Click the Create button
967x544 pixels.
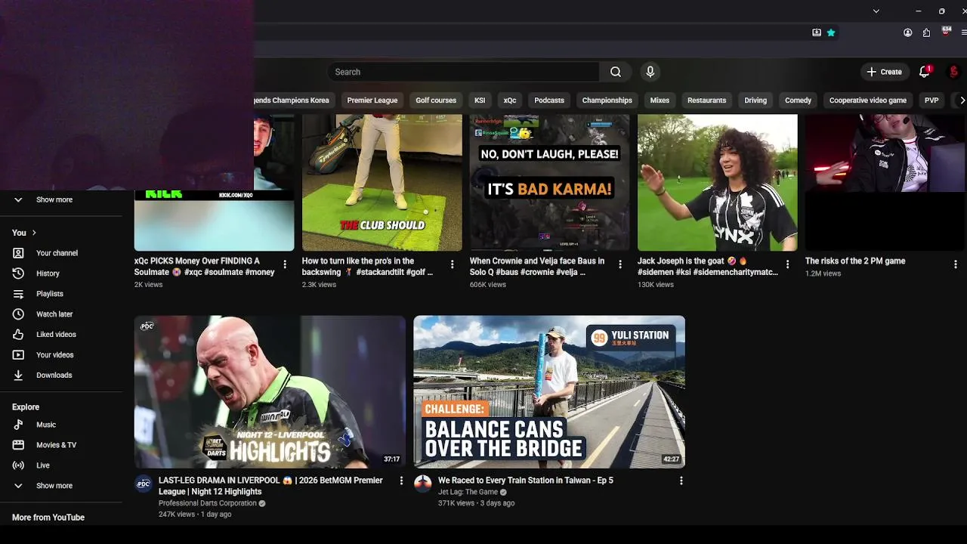click(884, 72)
